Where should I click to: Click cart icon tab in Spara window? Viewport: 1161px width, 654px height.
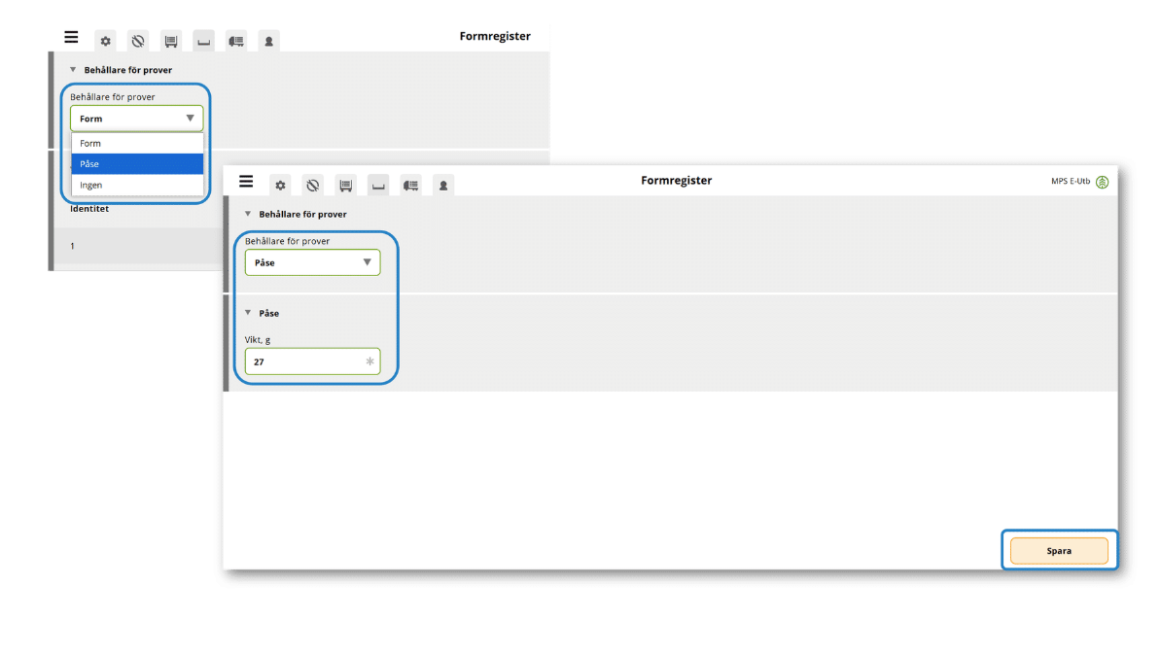pos(345,185)
